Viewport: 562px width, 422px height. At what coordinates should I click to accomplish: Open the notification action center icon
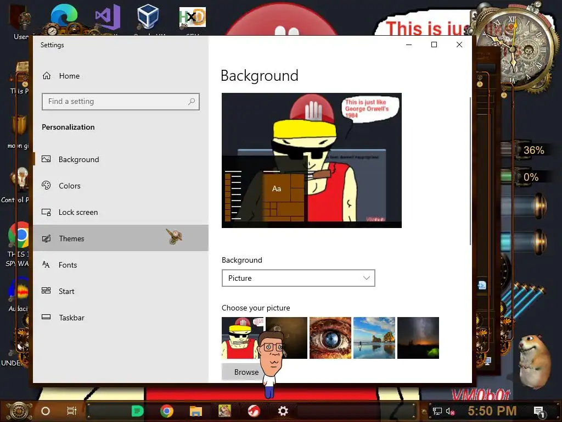[539, 412]
